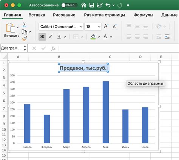This screenshot has width=179, height=160.
Task: Click the fx insert function button
Action: pyautogui.click(x=53, y=48)
